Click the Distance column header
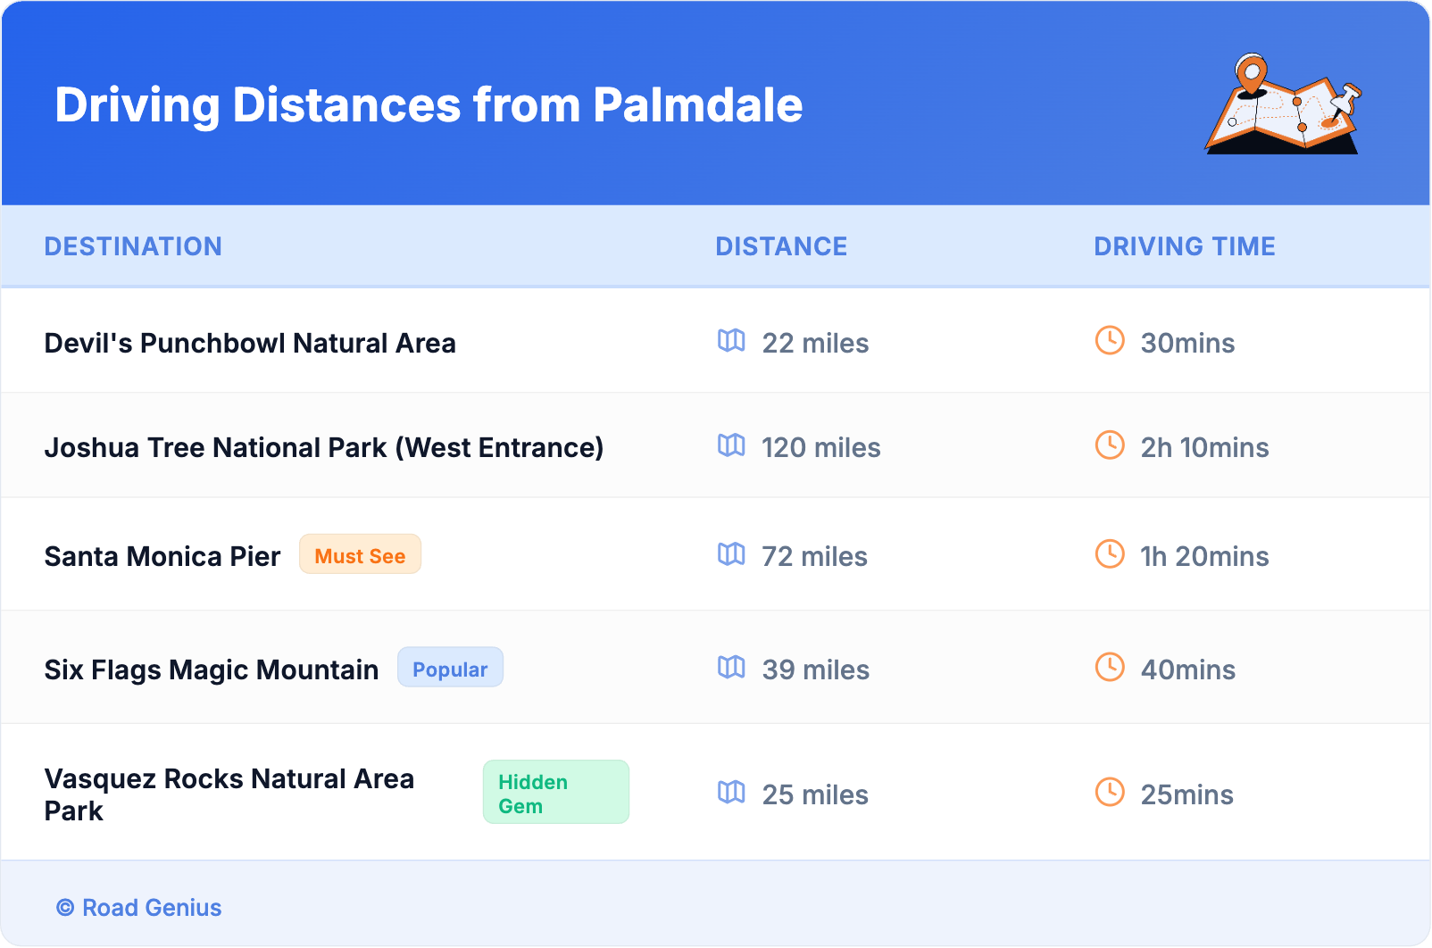This screenshot has width=1432, height=948. coord(781,246)
